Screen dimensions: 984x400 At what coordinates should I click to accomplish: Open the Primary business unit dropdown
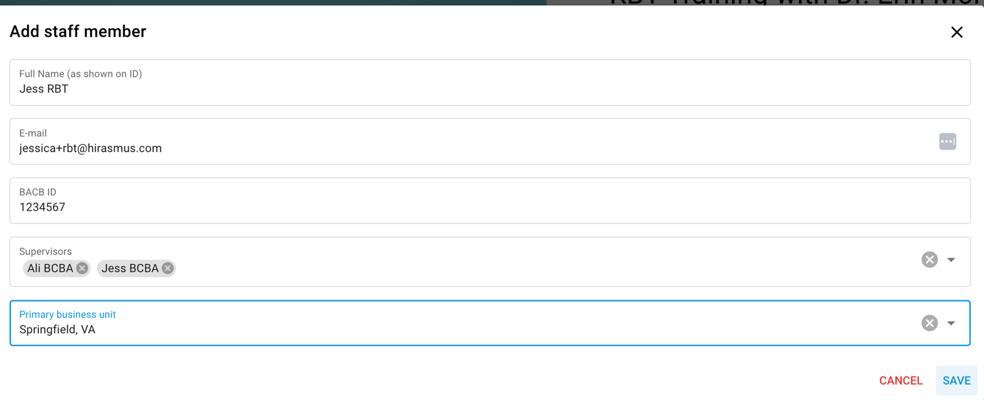pyautogui.click(x=951, y=323)
